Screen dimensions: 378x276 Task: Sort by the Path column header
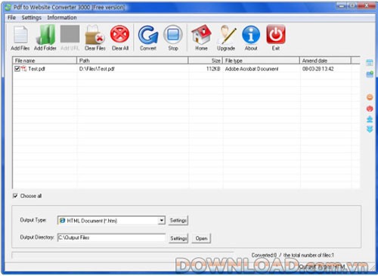(132, 60)
